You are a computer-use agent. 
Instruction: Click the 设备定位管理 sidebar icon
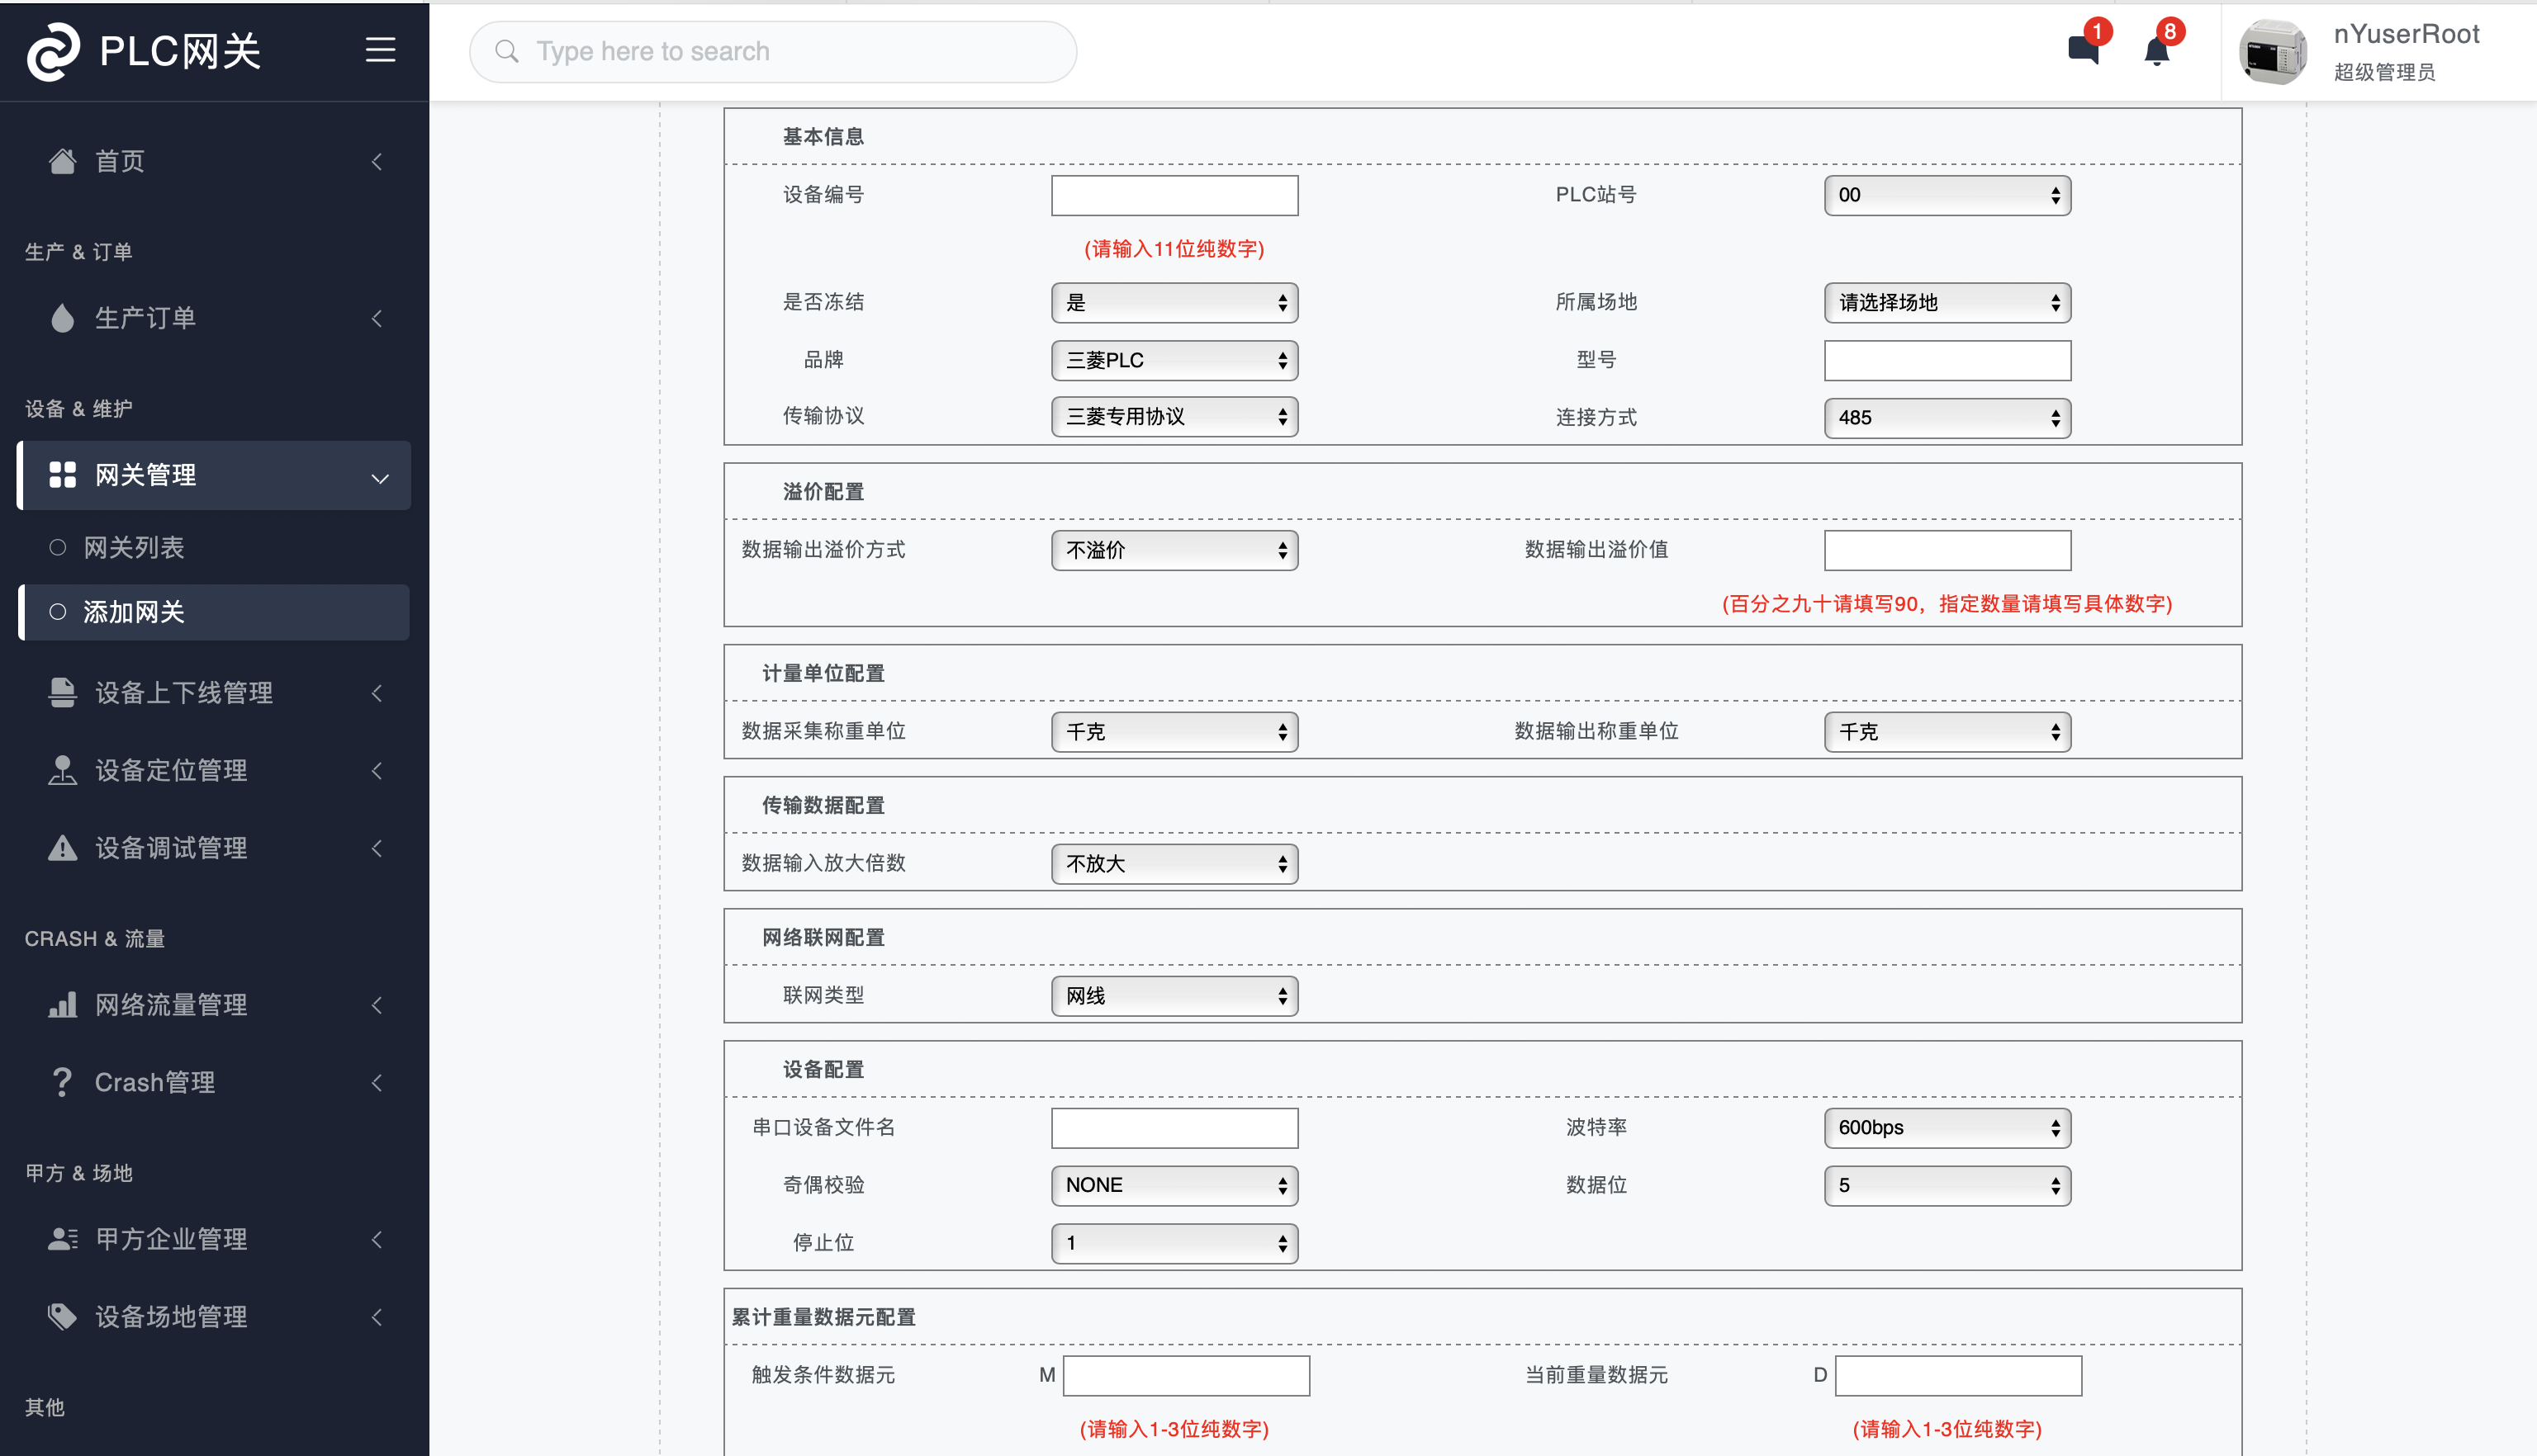(61, 770)
